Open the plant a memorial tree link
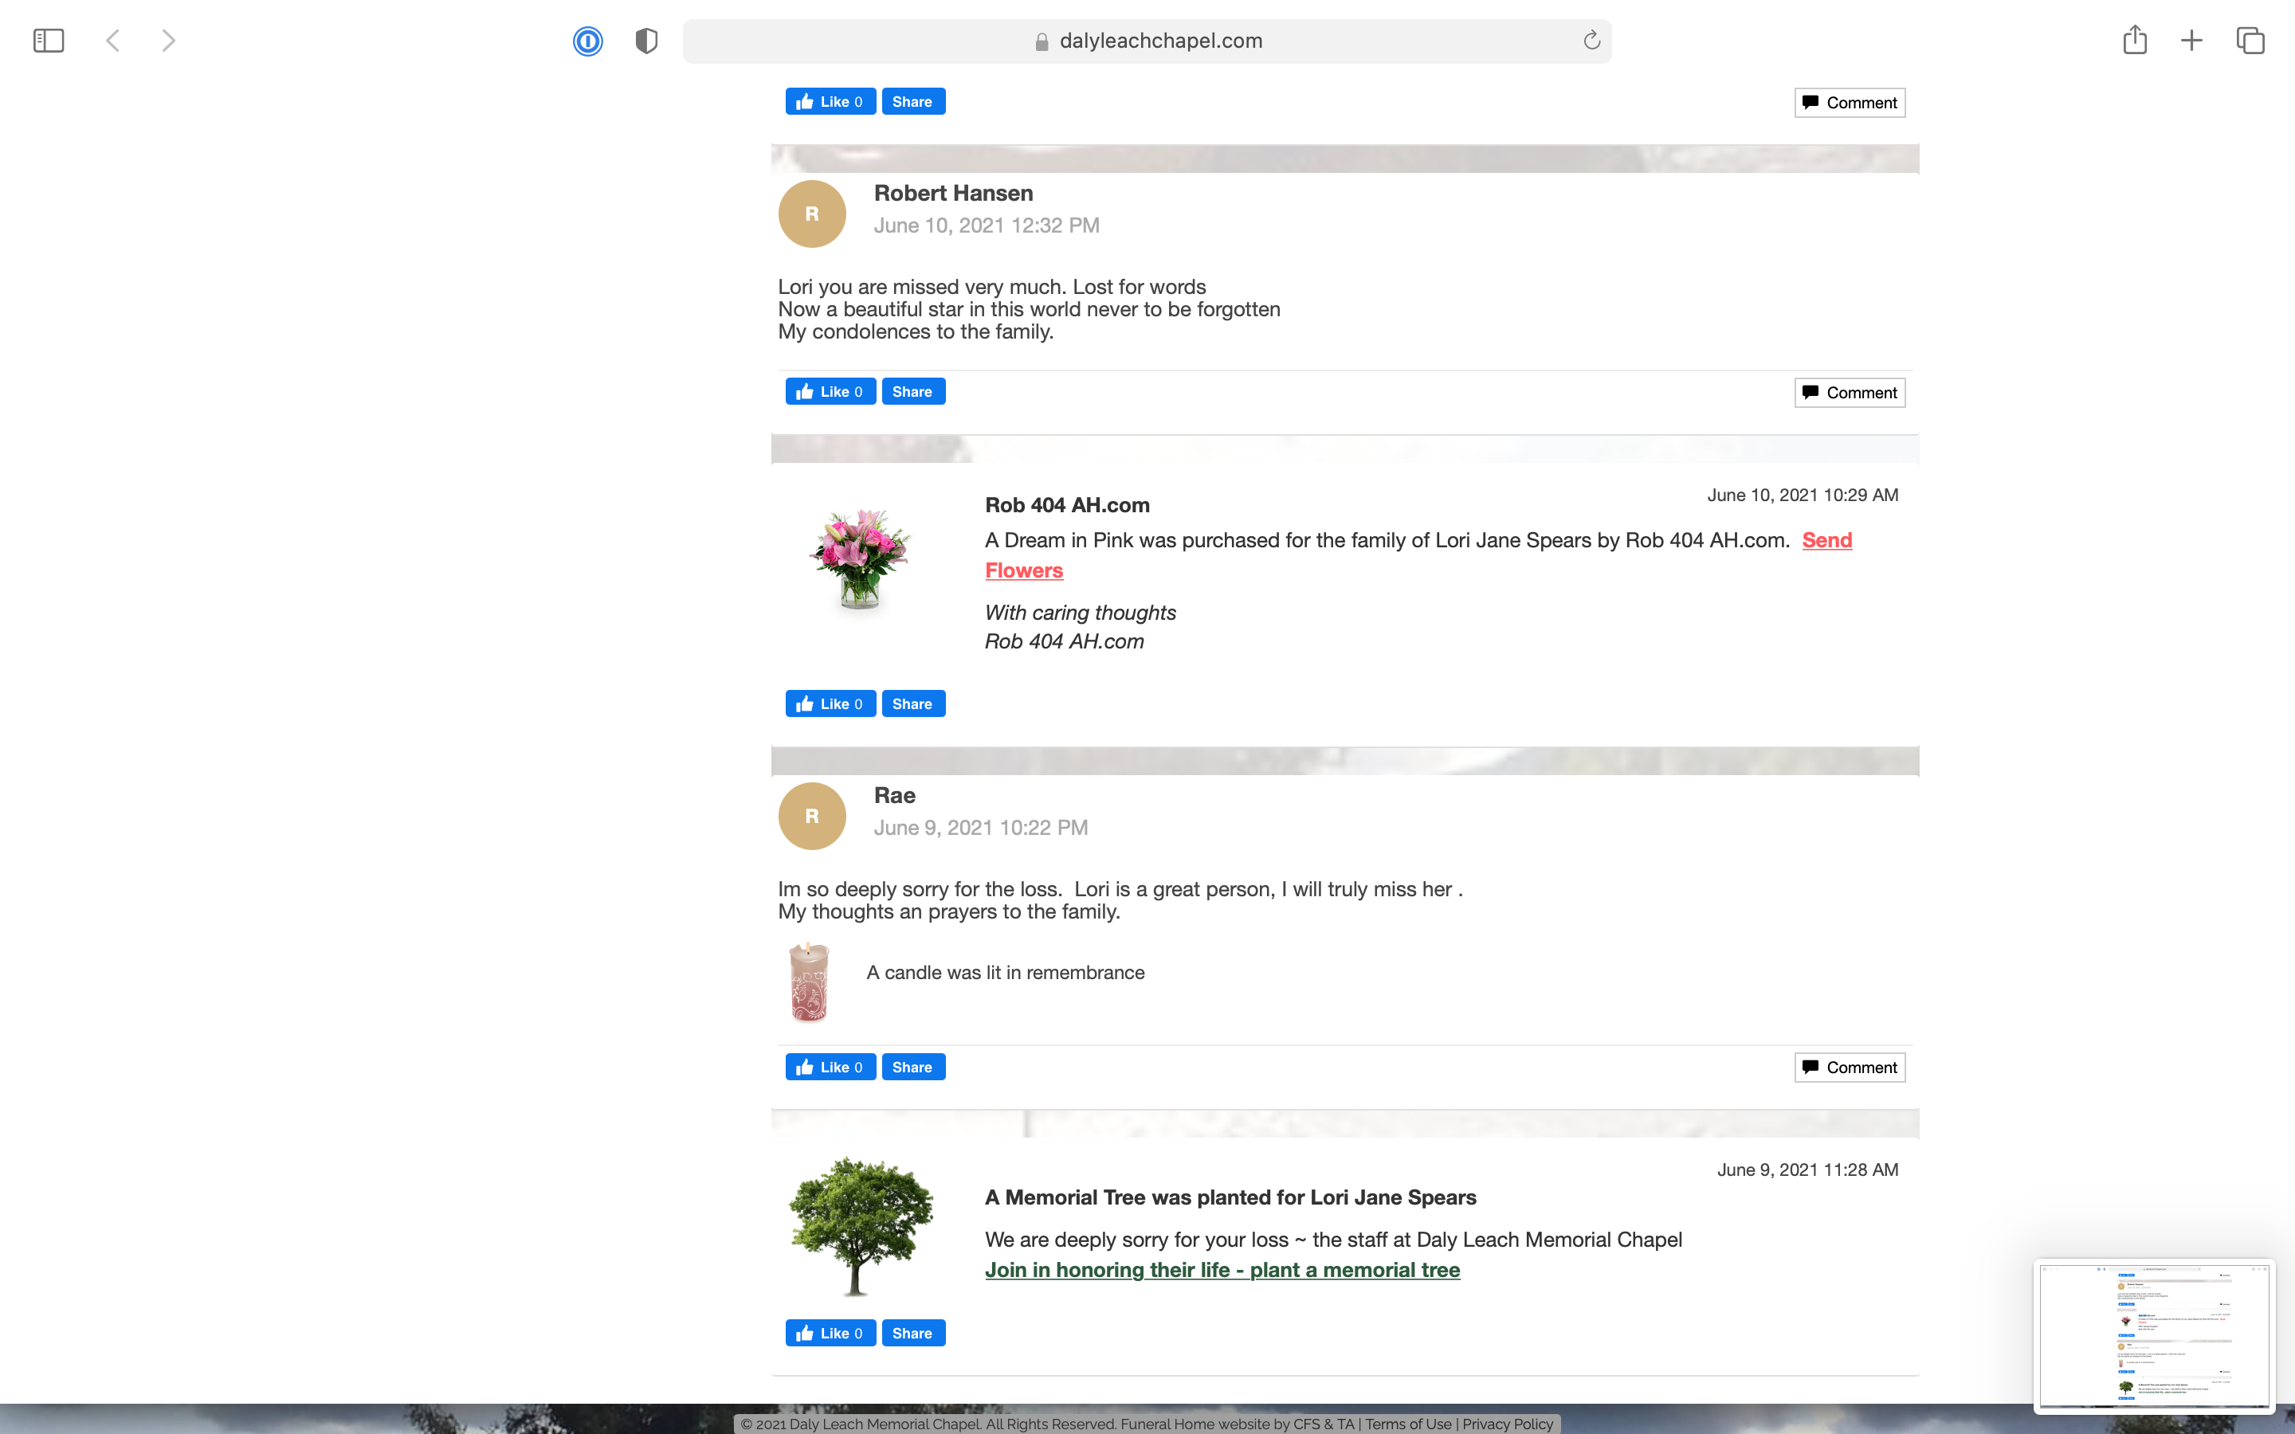 (x=1222, y=1270)
